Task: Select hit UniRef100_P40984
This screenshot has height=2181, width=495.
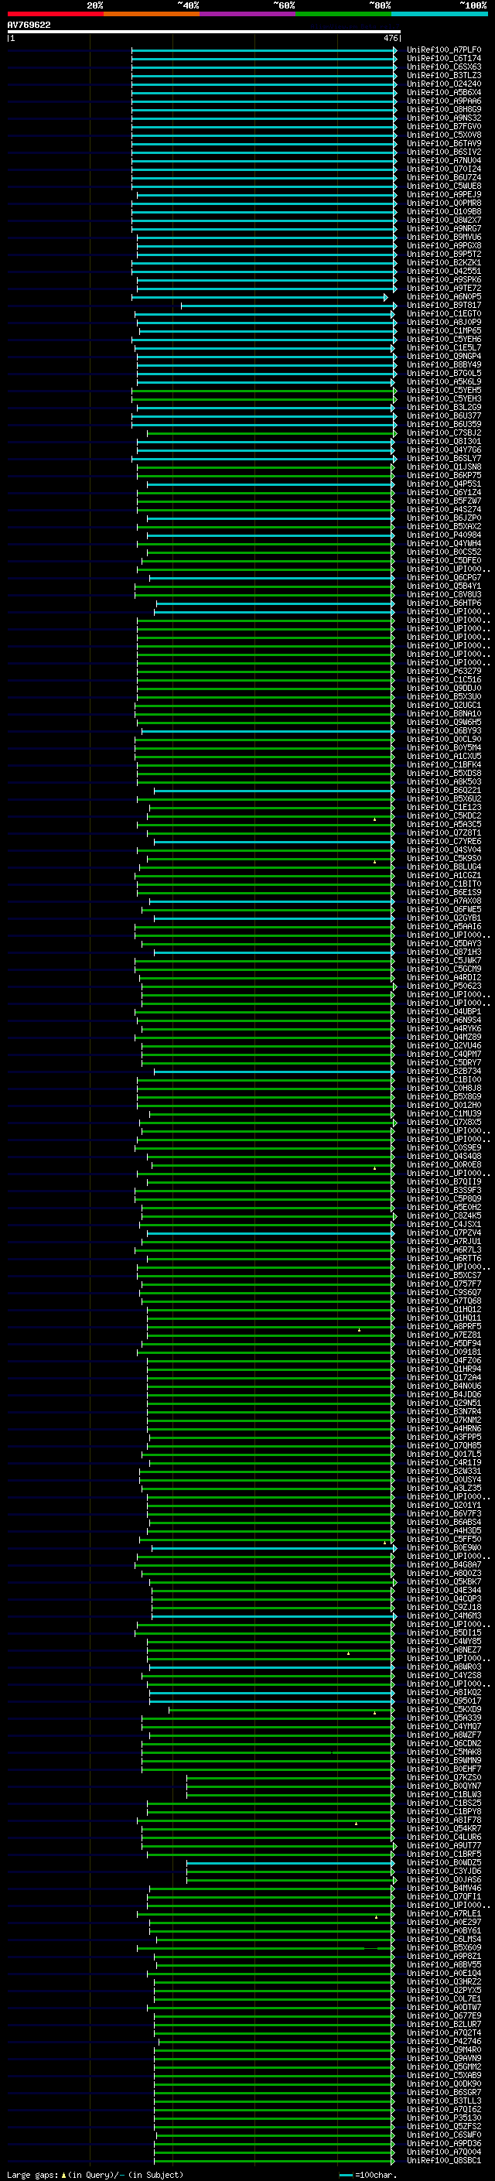Action: [443, 535]
